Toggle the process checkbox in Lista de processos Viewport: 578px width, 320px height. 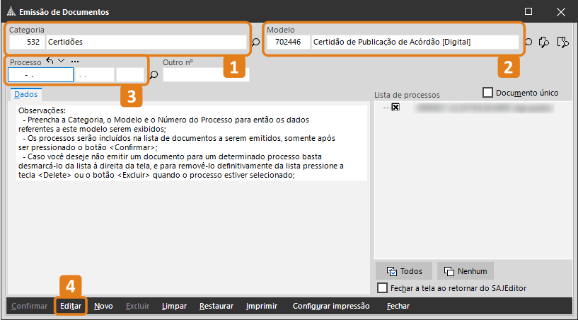point(395,108)
